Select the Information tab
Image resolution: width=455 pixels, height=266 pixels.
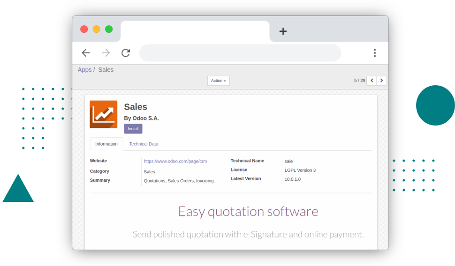click(x=106, y=144)
